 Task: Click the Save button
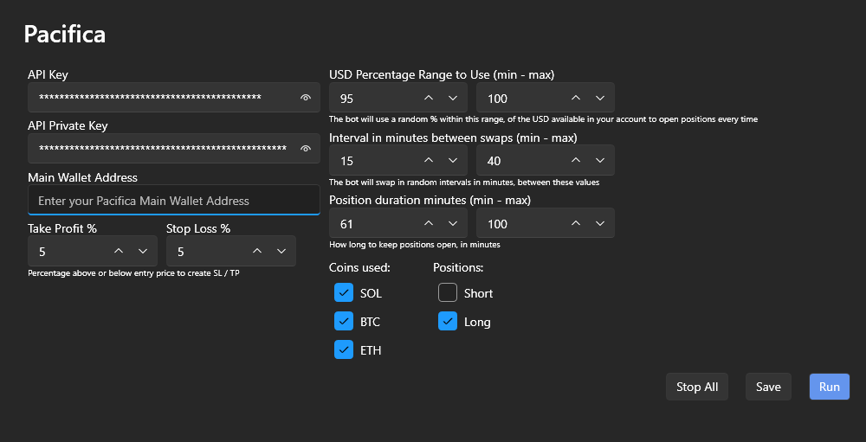[768, 387]
